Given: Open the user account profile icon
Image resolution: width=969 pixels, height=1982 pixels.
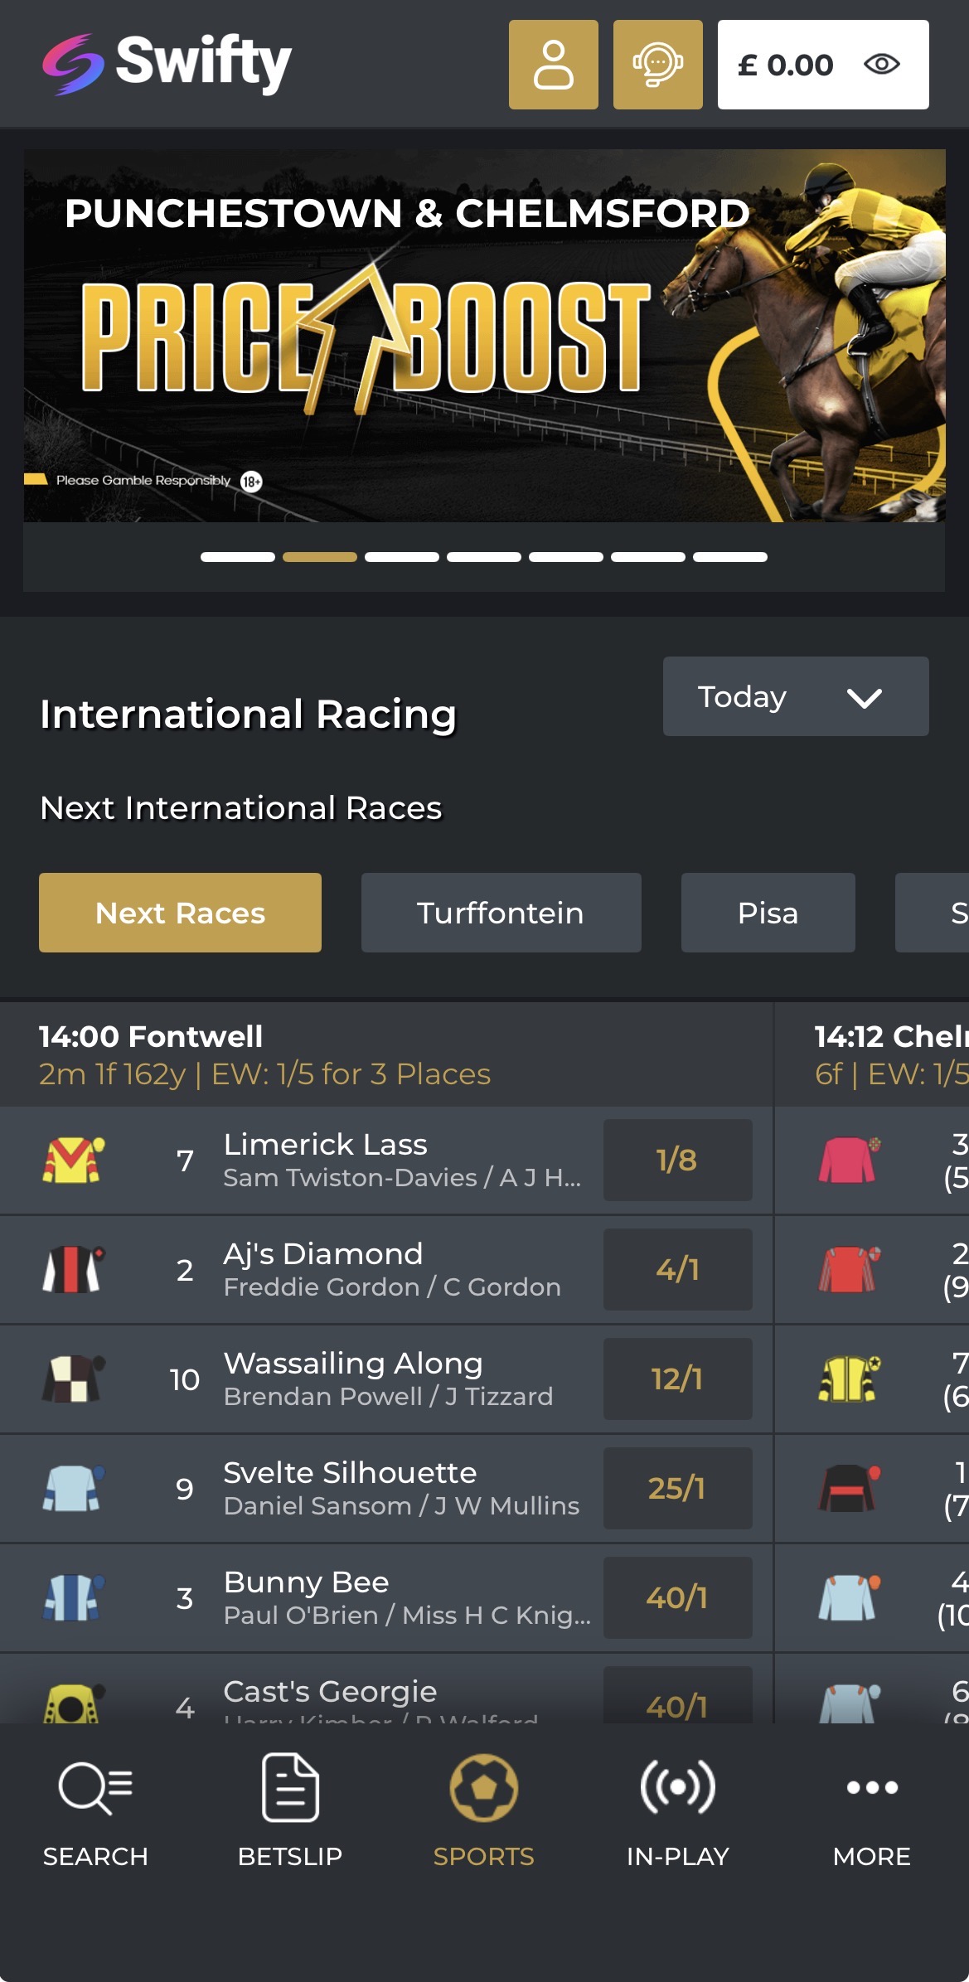Looking at the screenshot, I should (553, 65).
